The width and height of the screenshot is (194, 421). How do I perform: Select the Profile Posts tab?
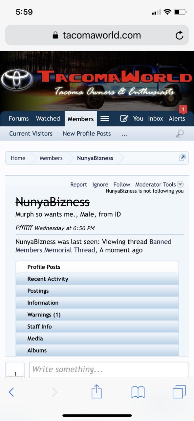point(97,267)
